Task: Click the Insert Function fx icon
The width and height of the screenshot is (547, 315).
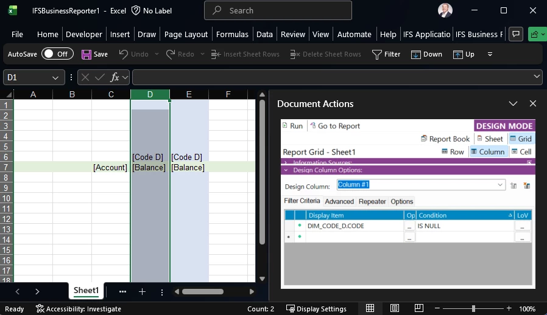Action: coord(115,77)
